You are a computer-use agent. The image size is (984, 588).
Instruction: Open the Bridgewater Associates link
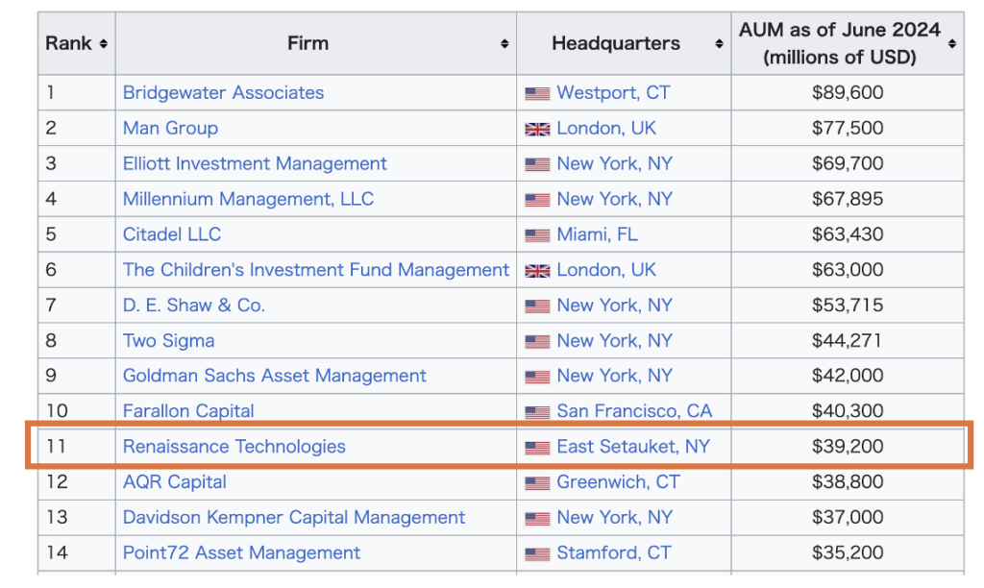pyautogui.click(x=223, y=93)
